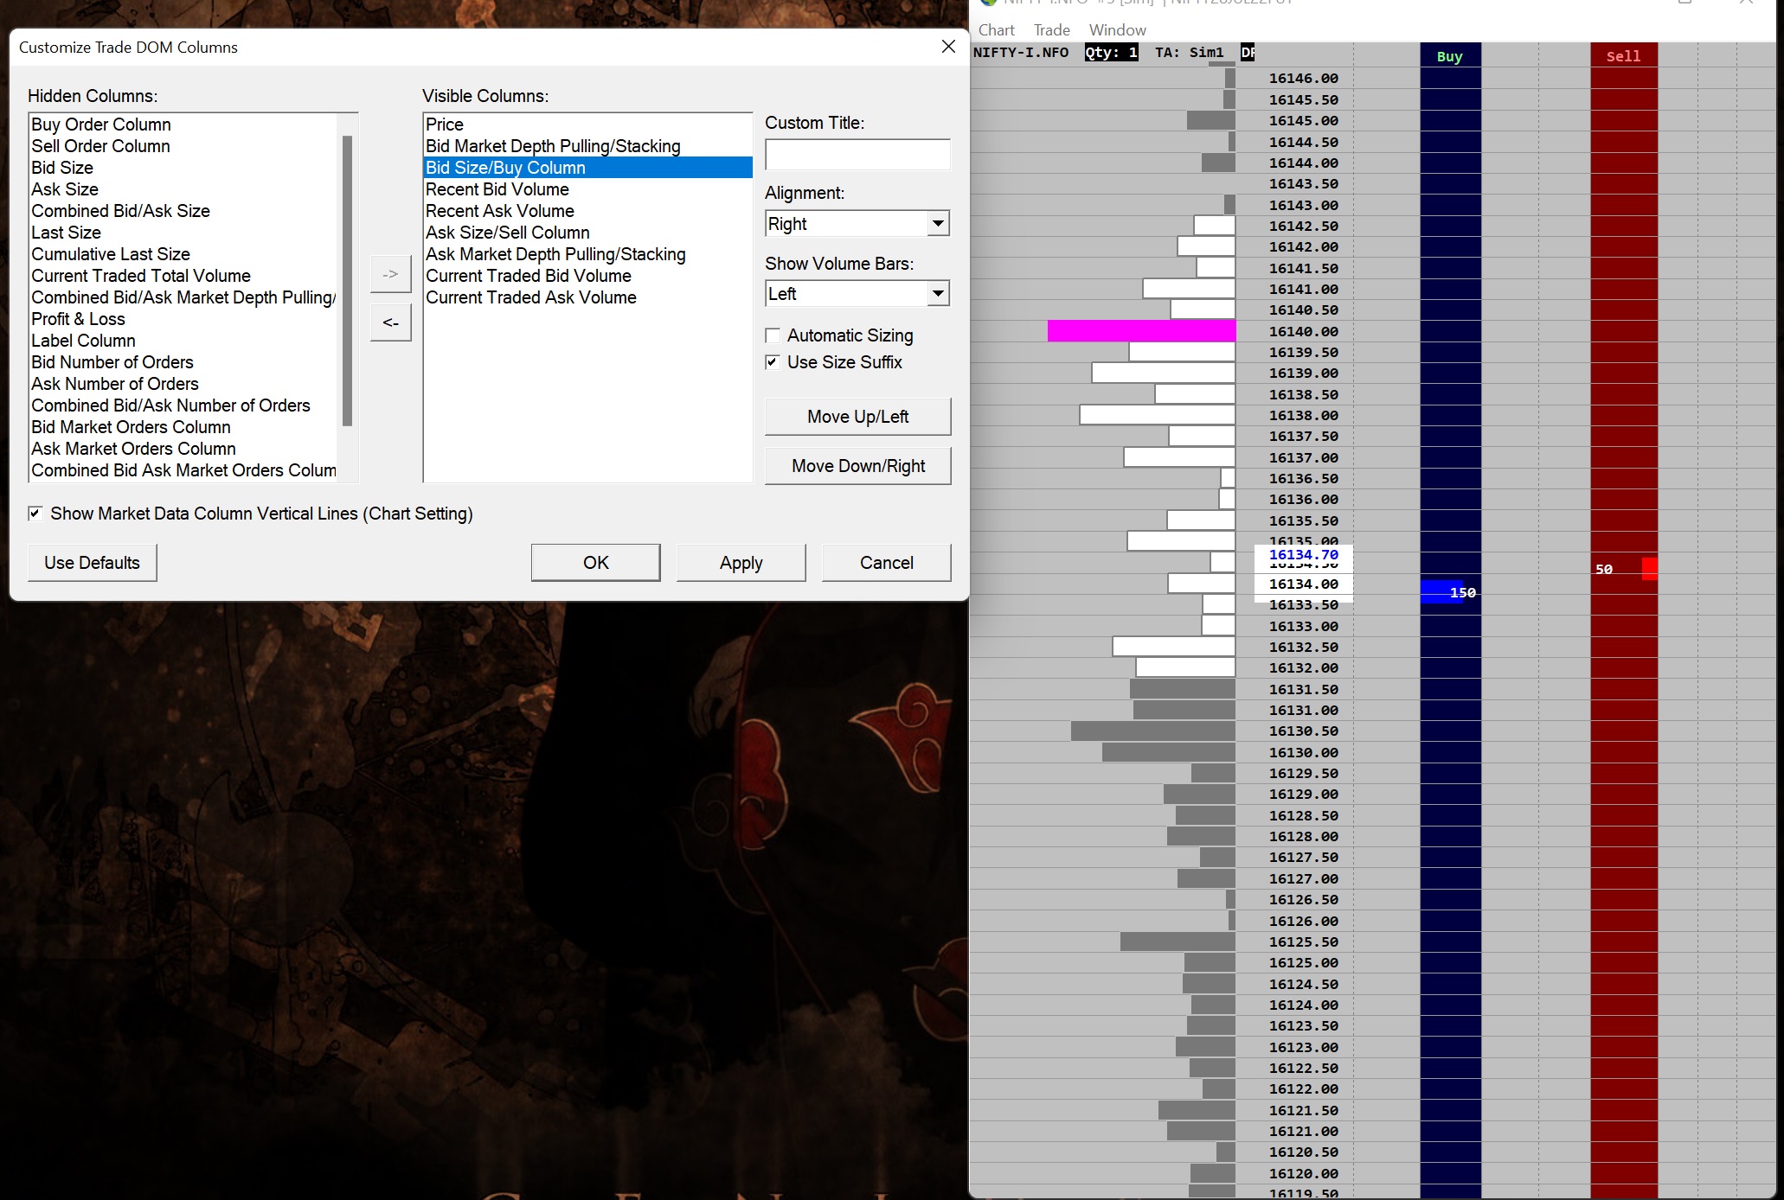Image resolution: width=1784 pixels, height=1200 pixels.
Task: Click the red sell order marker at 50
Action: click(1649, 568)
